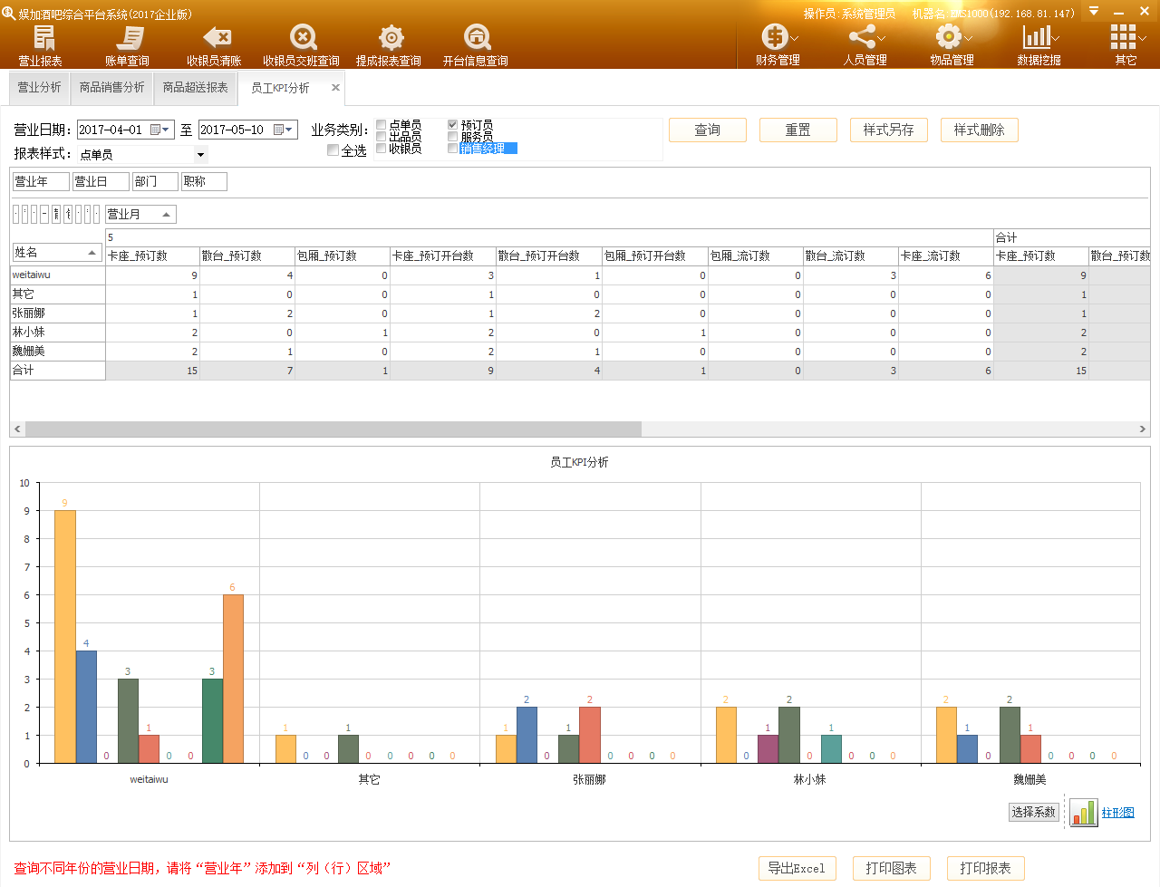Click the bar chart type icon
This screenshot has height=887, width=1160.
1083,813
